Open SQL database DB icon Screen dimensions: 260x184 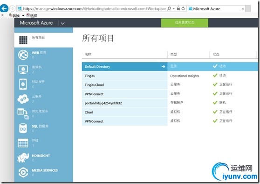[23, 128]
